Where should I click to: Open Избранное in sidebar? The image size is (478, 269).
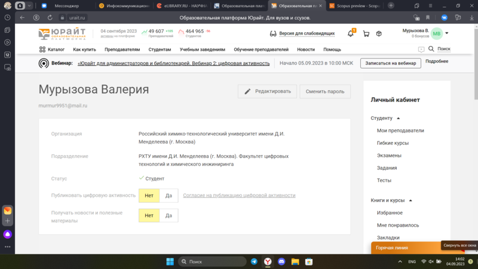click(390, 213)
